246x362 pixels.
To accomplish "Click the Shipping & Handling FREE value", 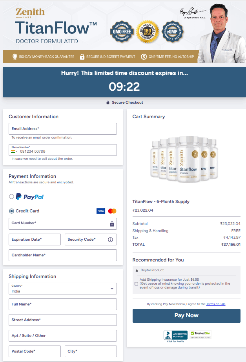I will point(236,230).
